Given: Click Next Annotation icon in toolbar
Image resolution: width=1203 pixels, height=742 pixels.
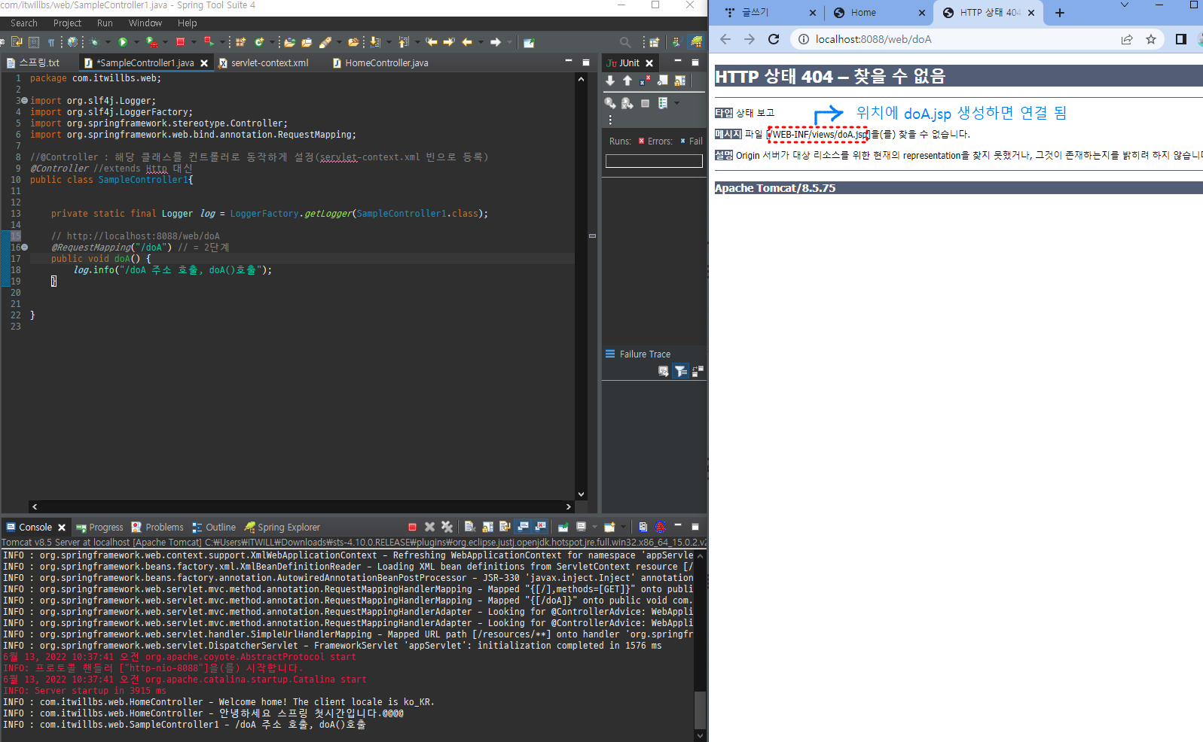Looking at the screenshot, I should 374,42.
